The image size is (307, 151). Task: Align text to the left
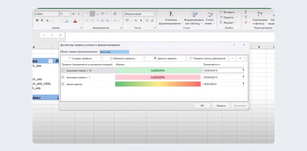tap(87, 21)
